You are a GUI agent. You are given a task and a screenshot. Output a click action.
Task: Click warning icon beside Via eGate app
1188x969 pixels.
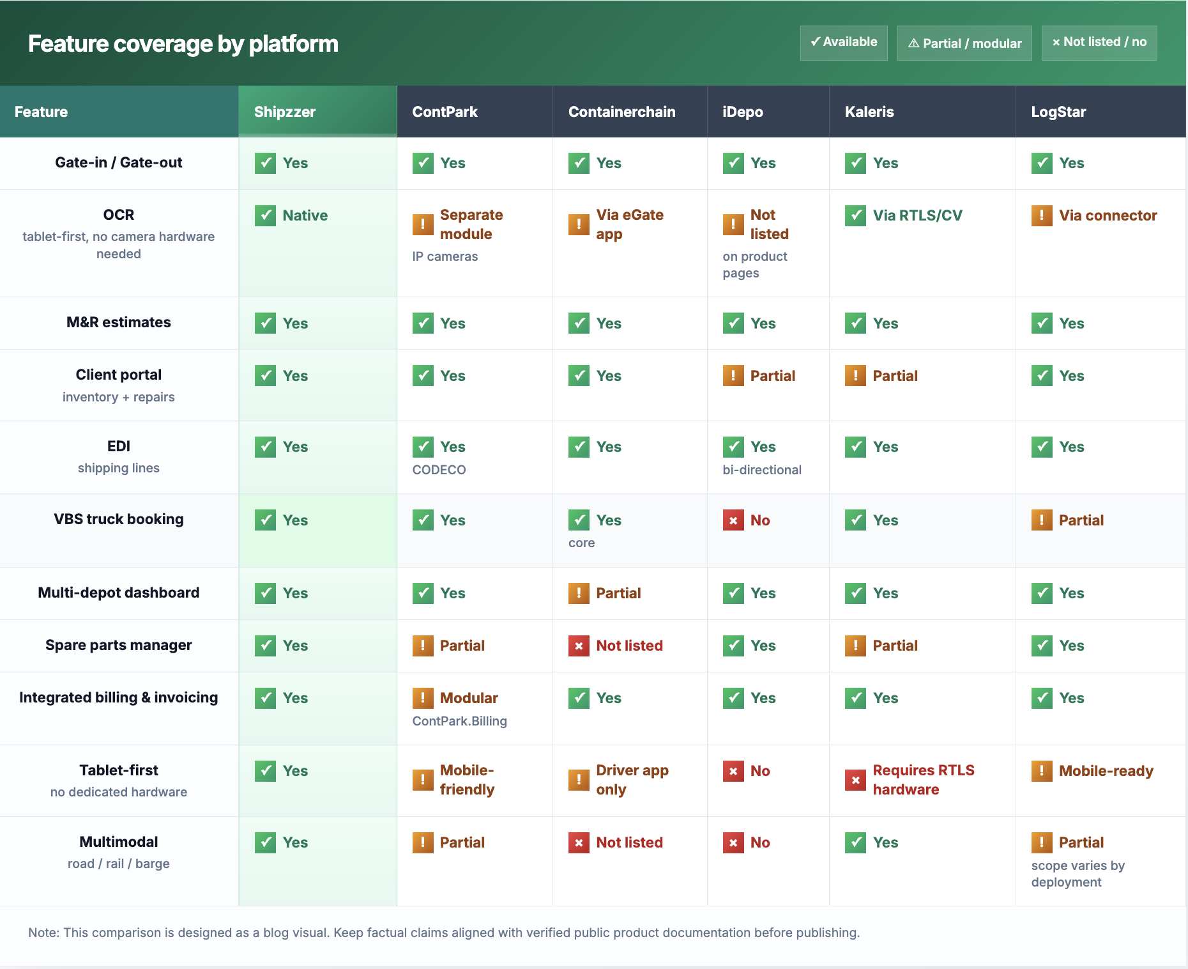point(579,224)
